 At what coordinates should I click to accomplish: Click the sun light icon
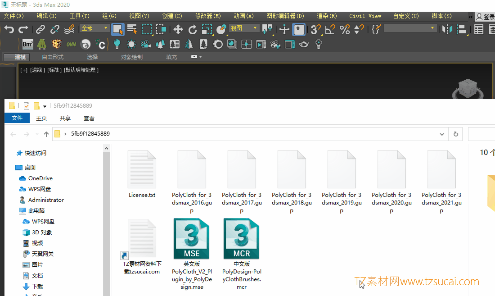(x=131, y=44)
